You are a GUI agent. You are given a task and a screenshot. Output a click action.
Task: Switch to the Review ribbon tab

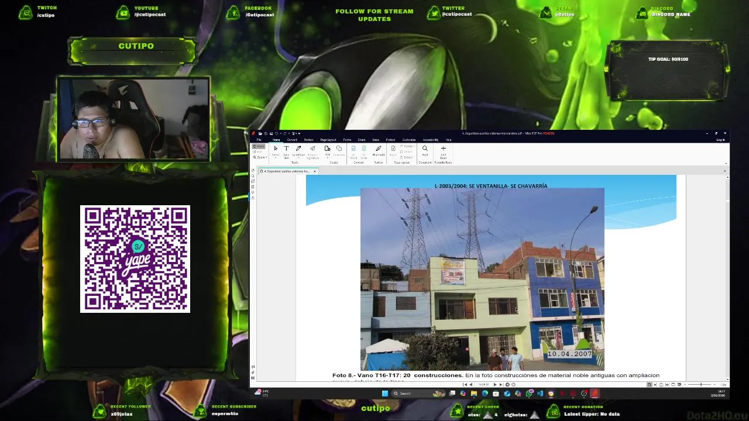pos(309,140)
